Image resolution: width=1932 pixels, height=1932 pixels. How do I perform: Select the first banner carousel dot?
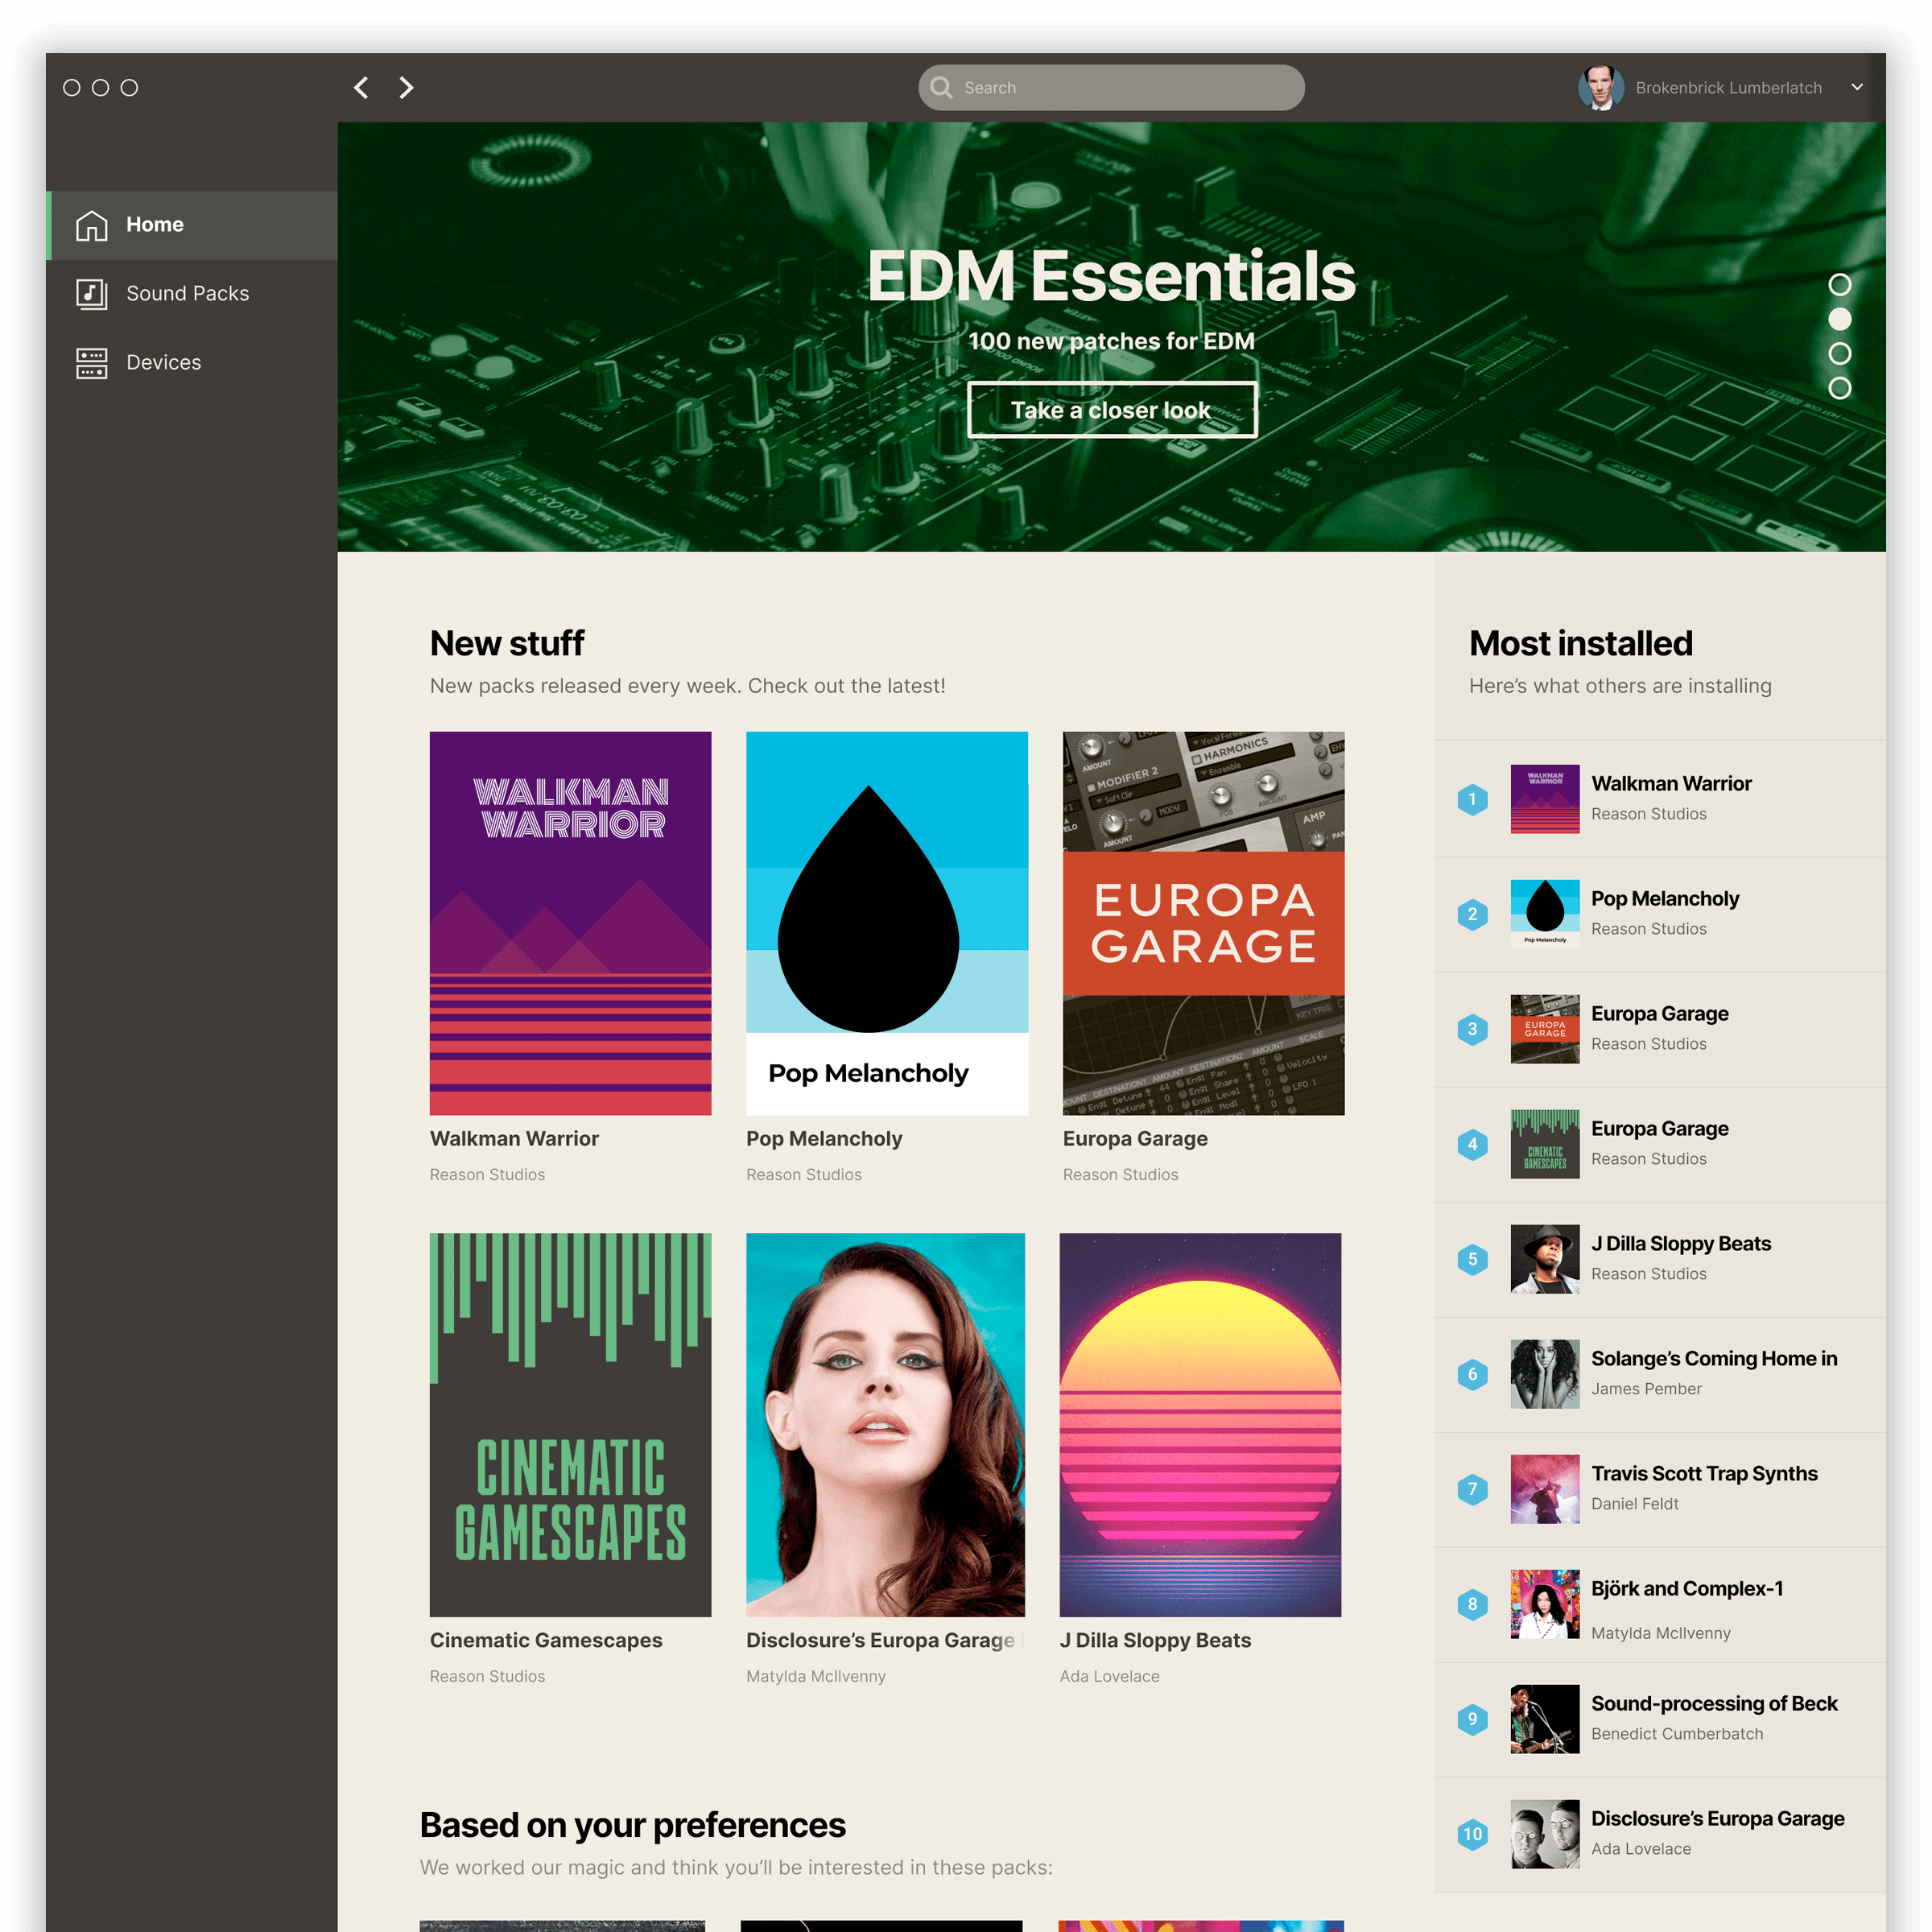(x=1839, y=285)
